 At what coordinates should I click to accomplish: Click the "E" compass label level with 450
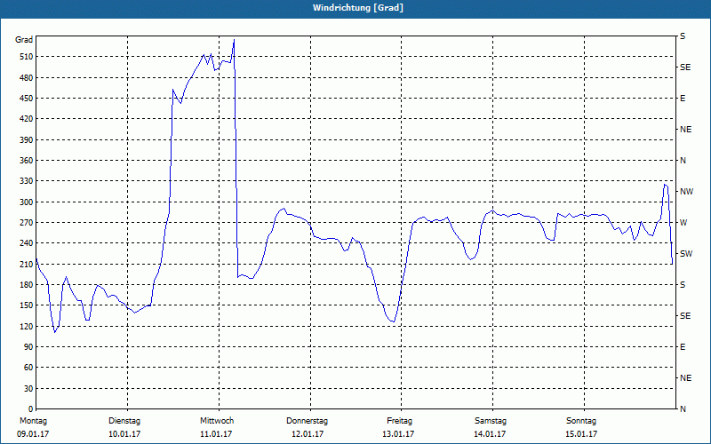(x=683, y=99)
